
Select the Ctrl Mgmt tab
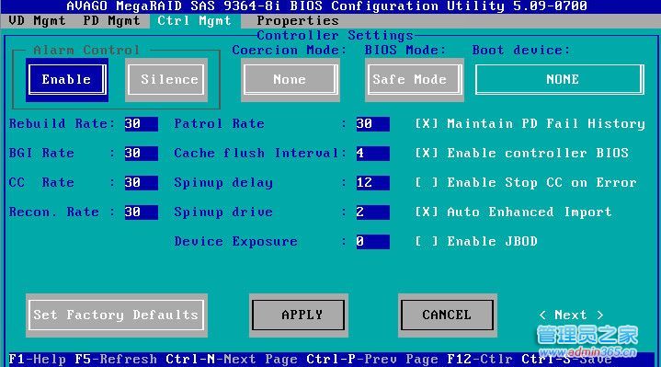194,20
